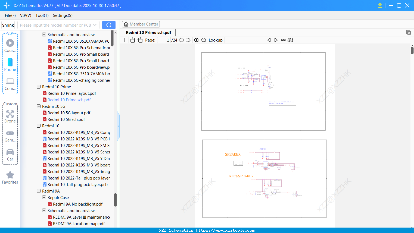
Task: Rotate the page clockwise
Action: pos(140,40)
